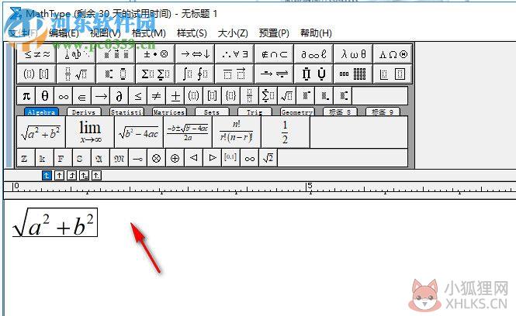Insert the θ symbol from the small bar
516x316 pixels.
(x=45, y=96)
